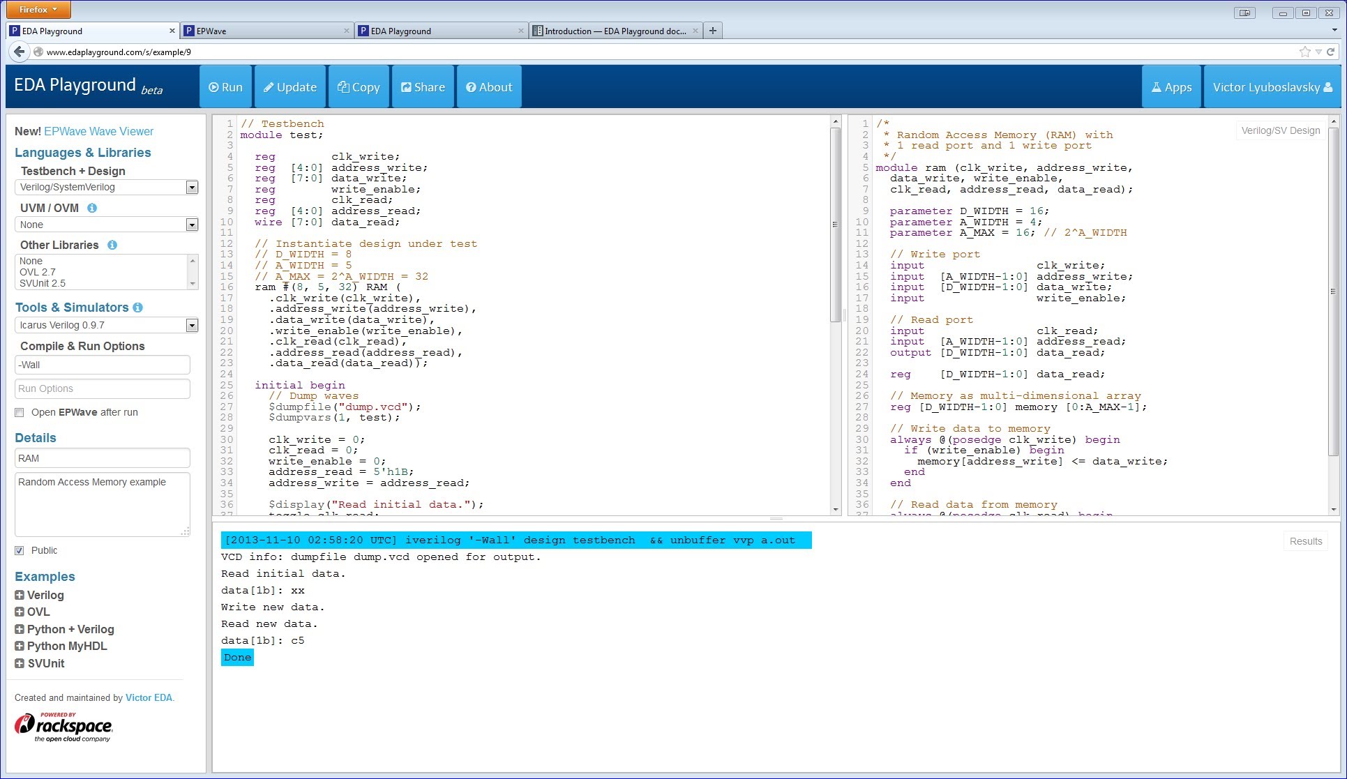Click the testbench editor vertical scrollbar
The width and height of the screenshot is (1347, 779).
point(835,223)
